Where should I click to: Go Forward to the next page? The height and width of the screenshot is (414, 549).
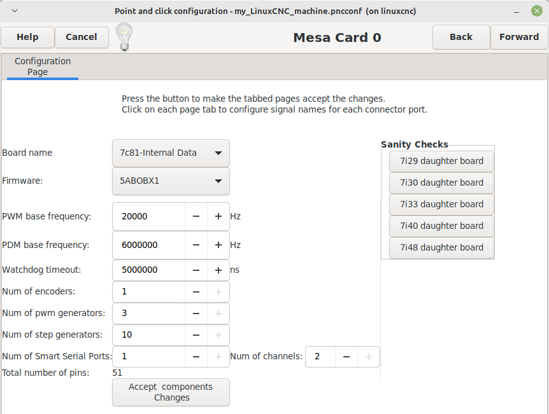[x=519, y=37]
